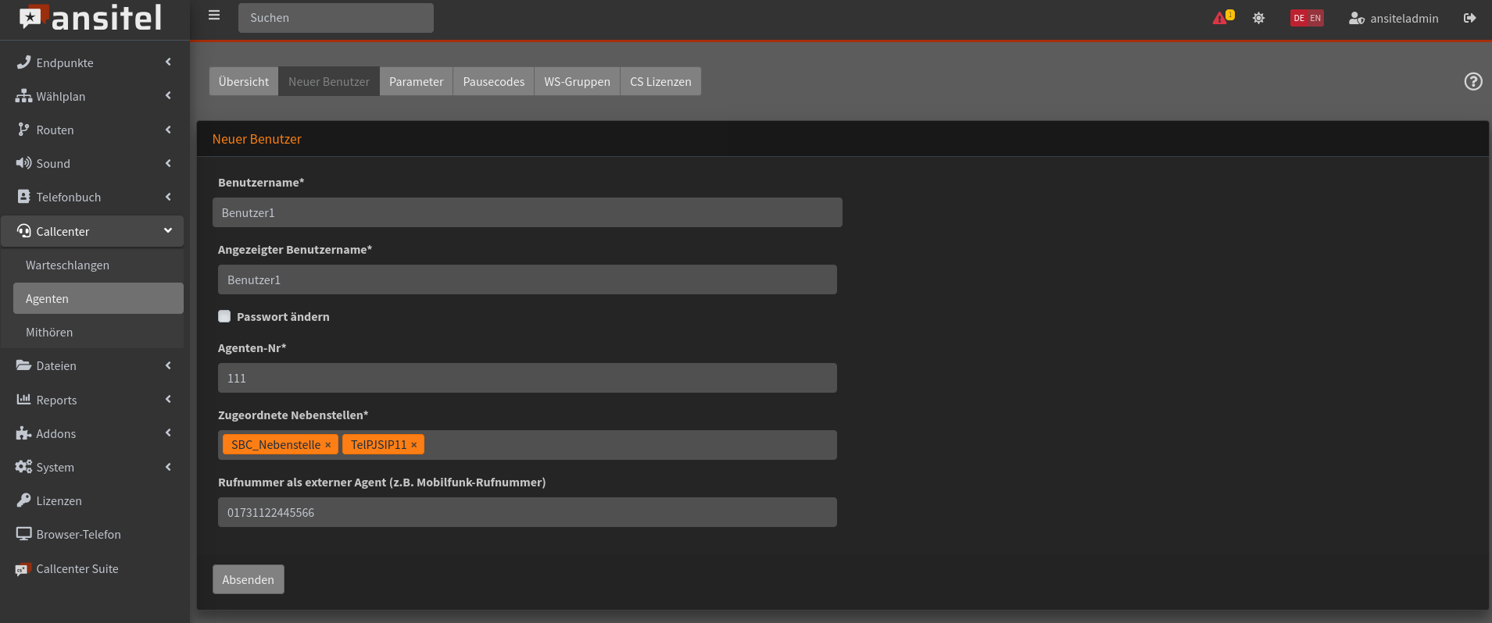Open the help question mark icon
This screenshot has width=1492, height=623.
[1473, 81]
